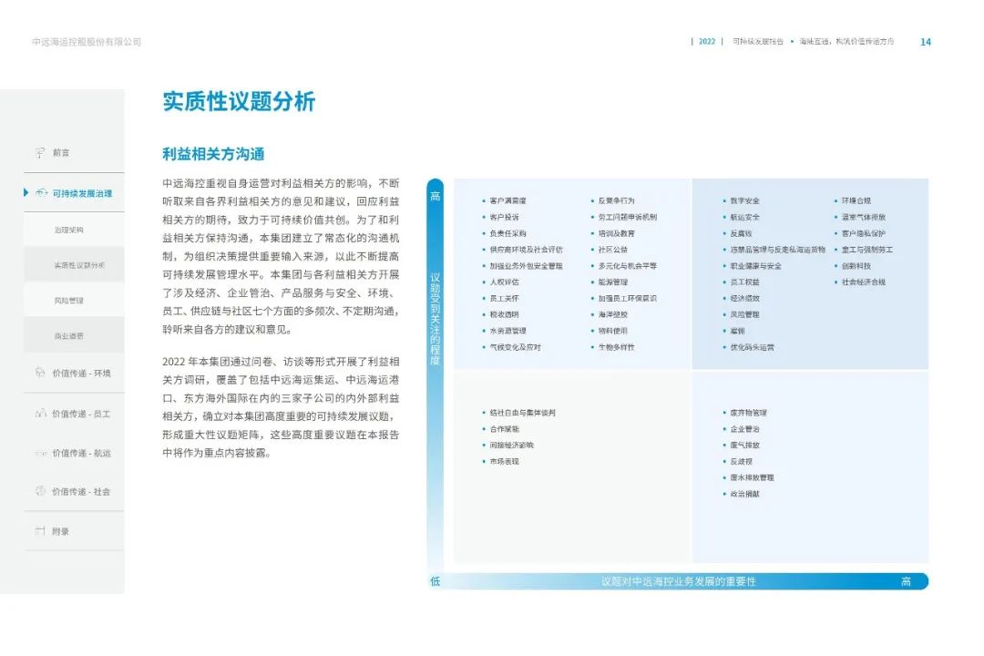Go to 风险管理 subsection

[x=68, y=301]
